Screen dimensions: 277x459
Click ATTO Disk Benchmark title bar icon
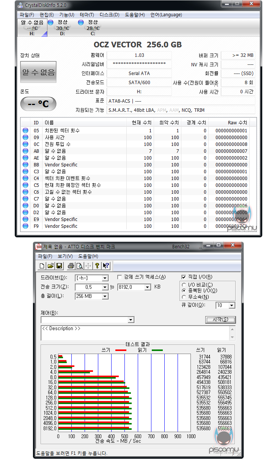pyautogui.click(x=38, y=247)
